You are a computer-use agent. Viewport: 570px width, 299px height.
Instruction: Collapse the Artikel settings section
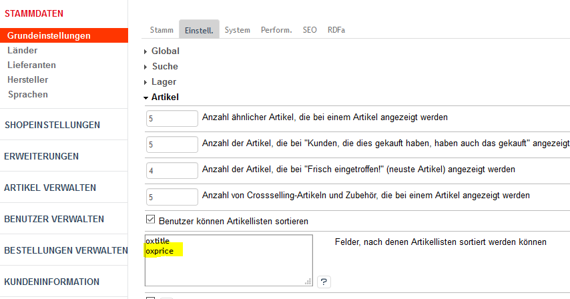[x=165, y=97]
